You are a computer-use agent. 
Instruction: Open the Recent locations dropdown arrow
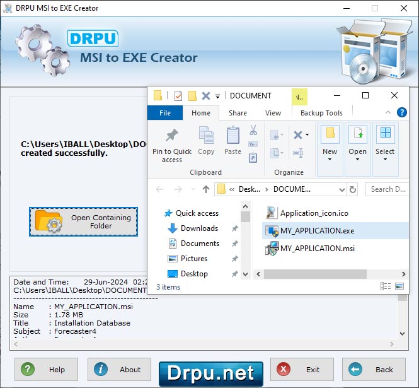point(193,189)
